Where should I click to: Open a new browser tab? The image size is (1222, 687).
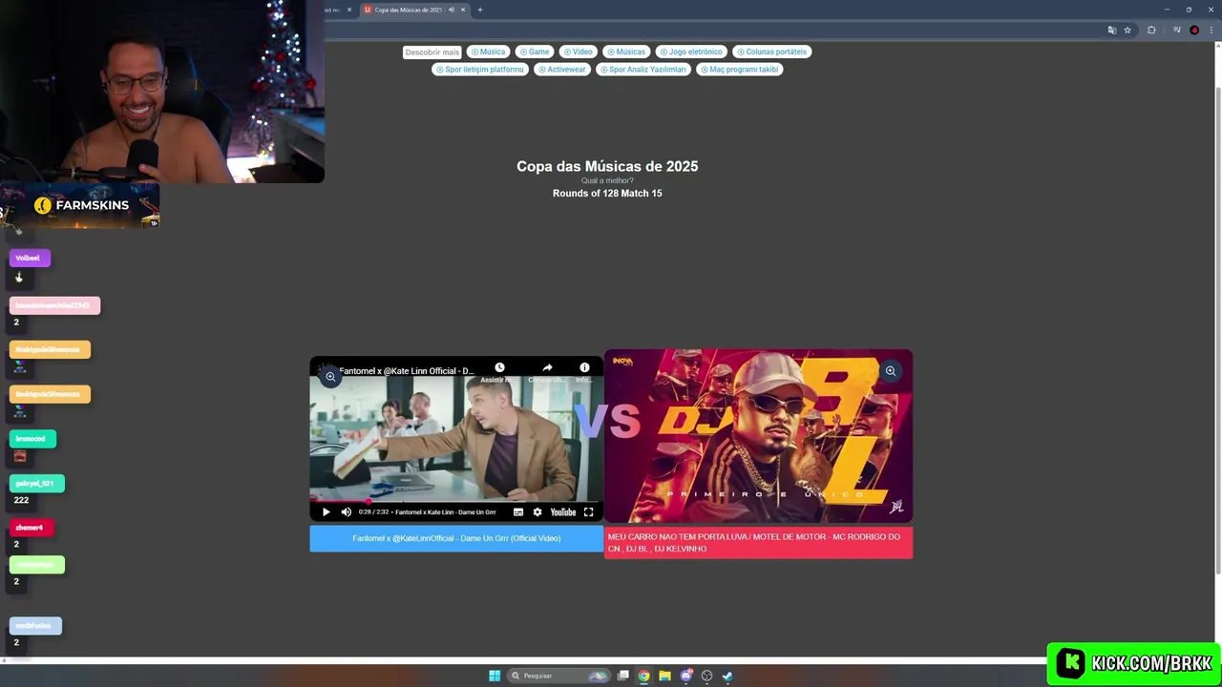coord(480,10)
